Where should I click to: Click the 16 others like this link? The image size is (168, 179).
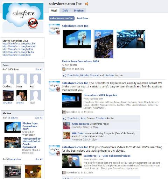(x=109, y=75)
